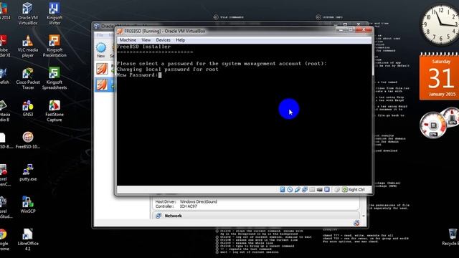The width and height of the screenshot is (459, 258).
Task: Click the USB devices status icon
Action: (x=298, y=189)
